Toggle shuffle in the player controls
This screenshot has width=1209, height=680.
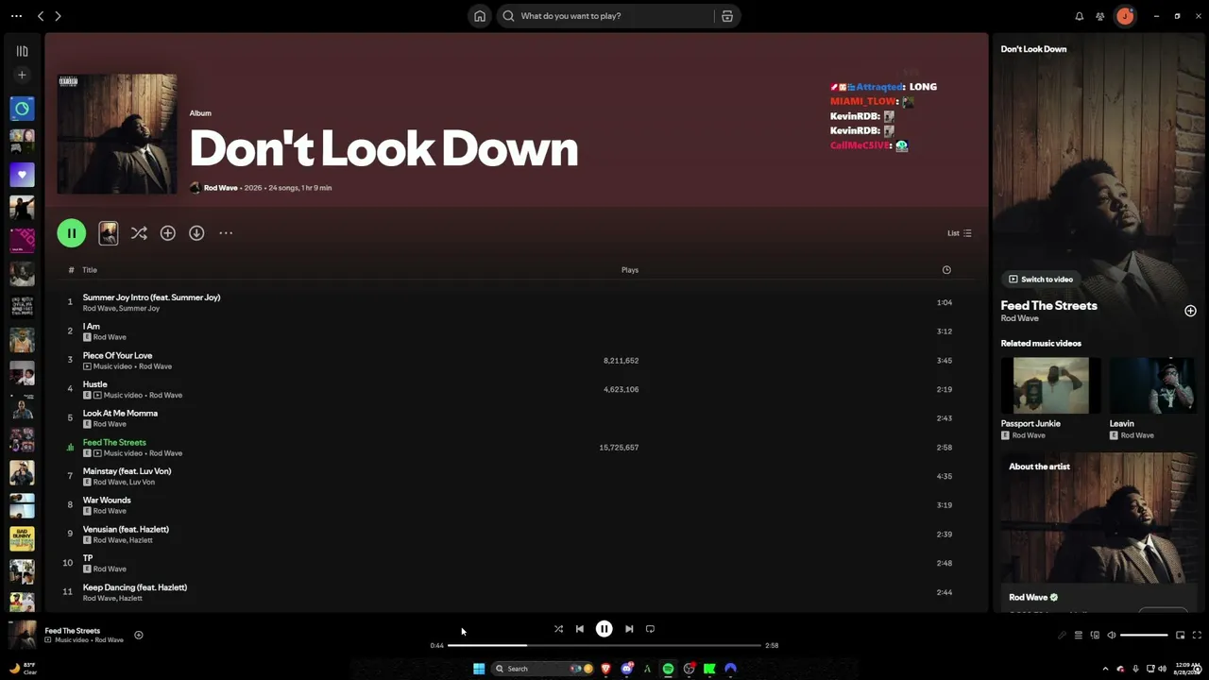(558, 629)
